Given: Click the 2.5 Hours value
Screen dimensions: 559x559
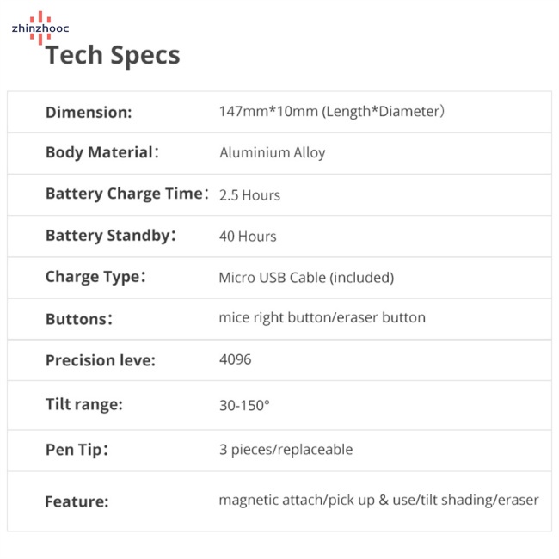Looking at the screenshot, I should (249, 195).
